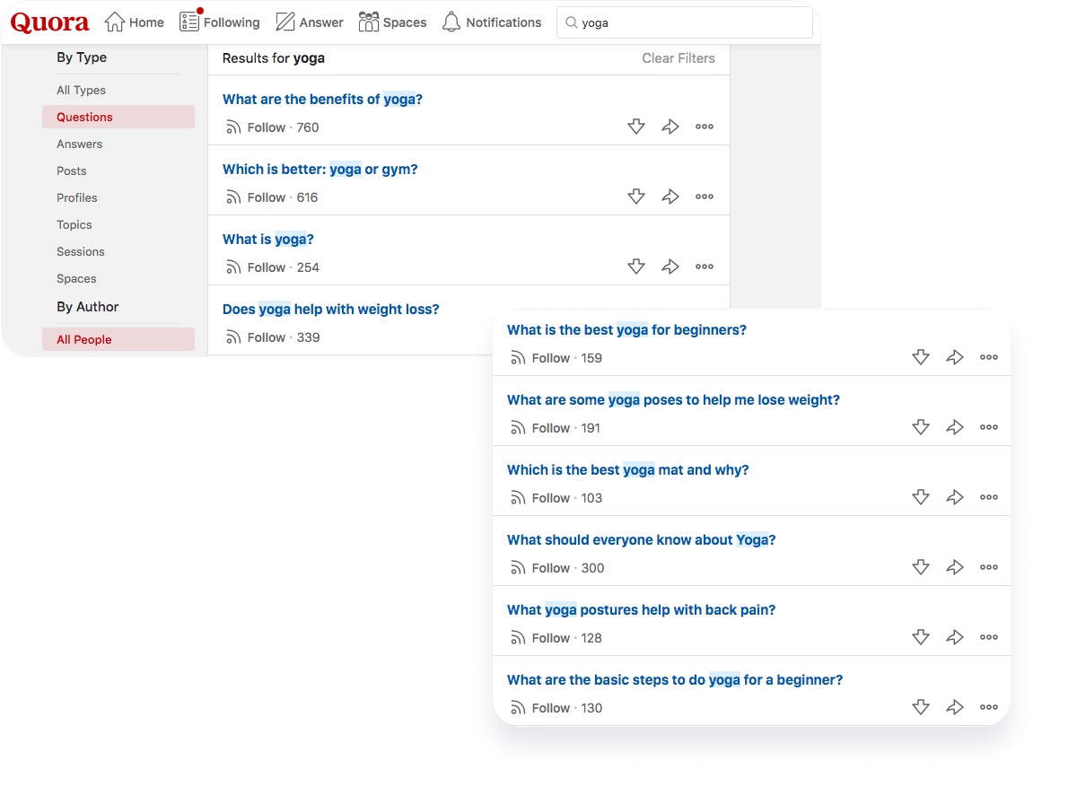1077x787 pixels.
Task: Filter results by Spaces in sidebar
Action: tap(76, 278)
